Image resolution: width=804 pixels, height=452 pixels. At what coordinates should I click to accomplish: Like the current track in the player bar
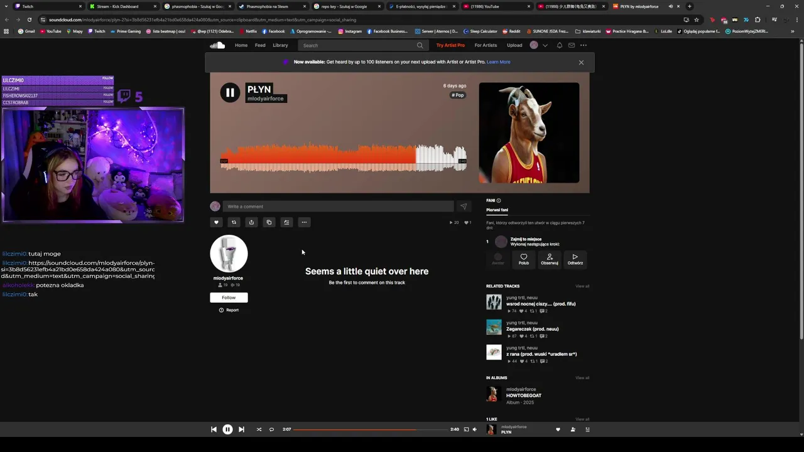click(558, 429)
